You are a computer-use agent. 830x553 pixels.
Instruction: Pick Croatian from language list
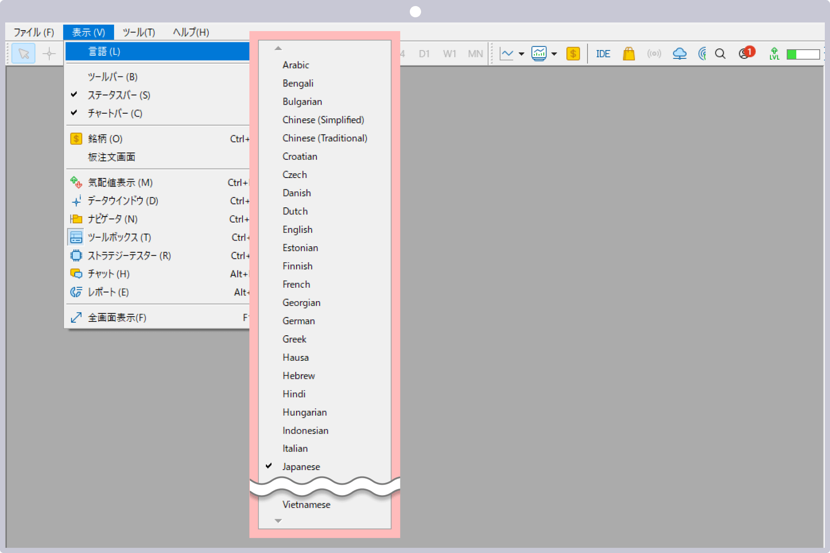(325, 156)
